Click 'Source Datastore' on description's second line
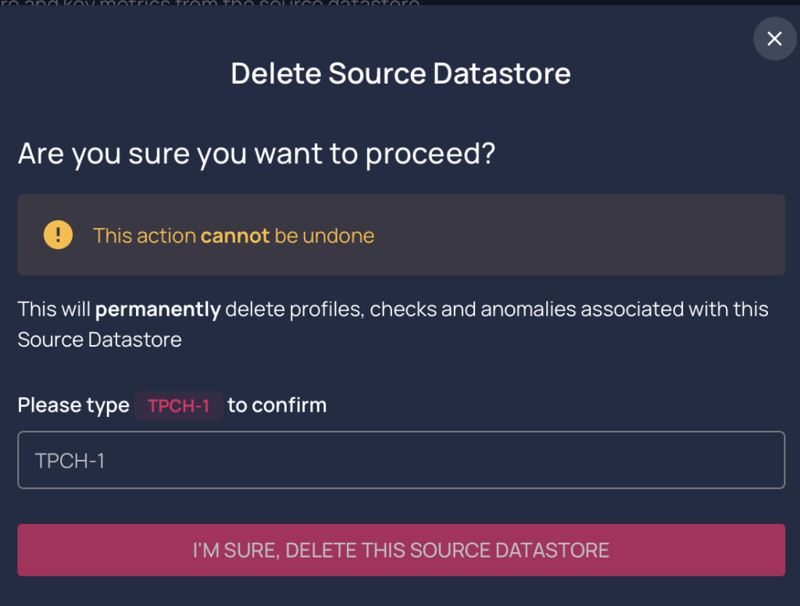This screenshot has width=800, height=606. [x=99, y=340]
